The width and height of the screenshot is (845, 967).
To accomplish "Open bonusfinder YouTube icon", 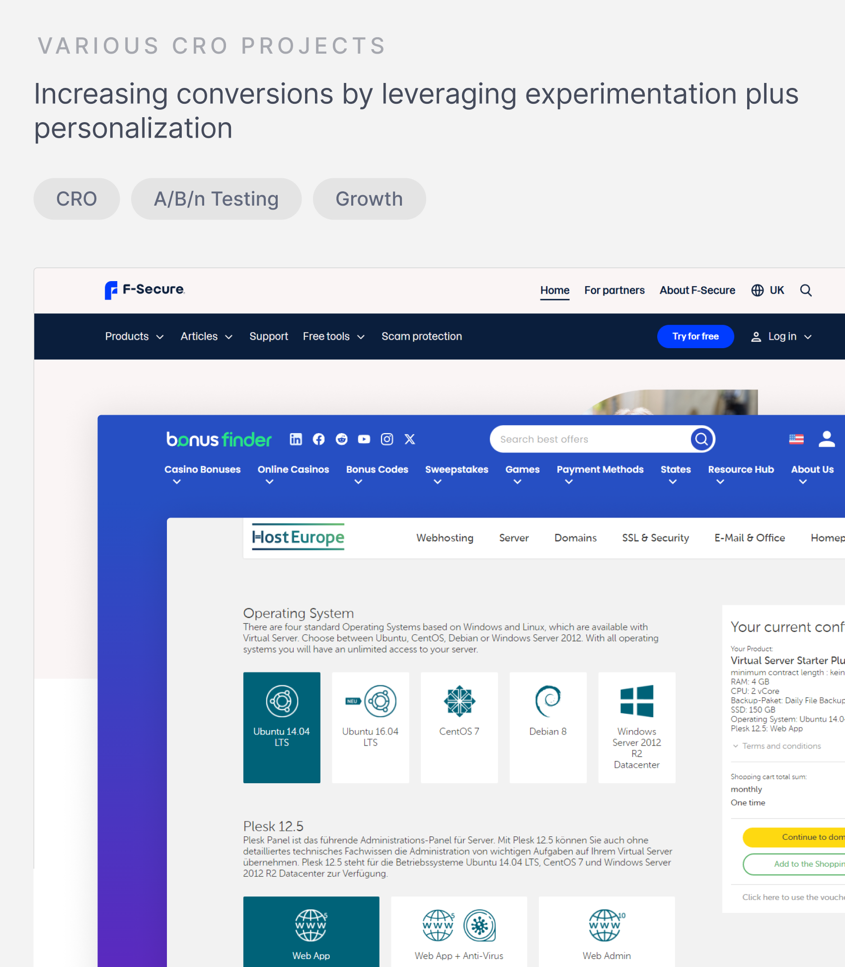I will click(x=364, y=439).
